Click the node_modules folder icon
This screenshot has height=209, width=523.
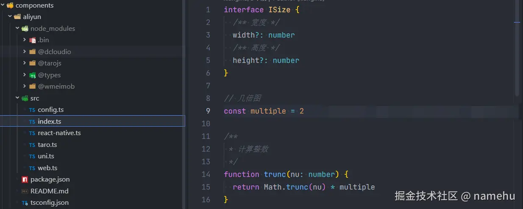pyautogui.click(x=25, y=29)
